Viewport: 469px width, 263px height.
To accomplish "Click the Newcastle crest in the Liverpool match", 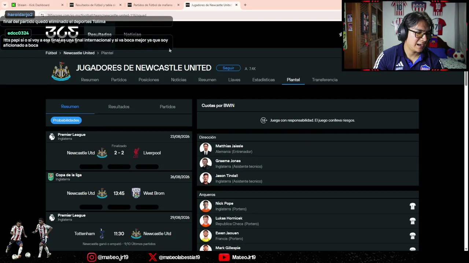I will click(102, 153).
